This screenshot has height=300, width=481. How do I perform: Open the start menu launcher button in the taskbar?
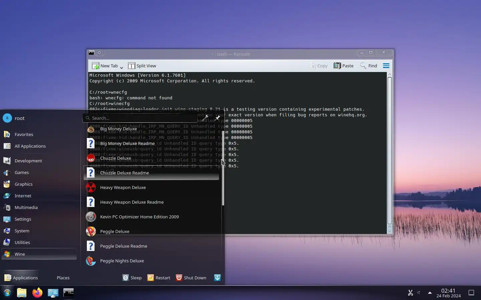pyautogui.click(x=7, y=293)
